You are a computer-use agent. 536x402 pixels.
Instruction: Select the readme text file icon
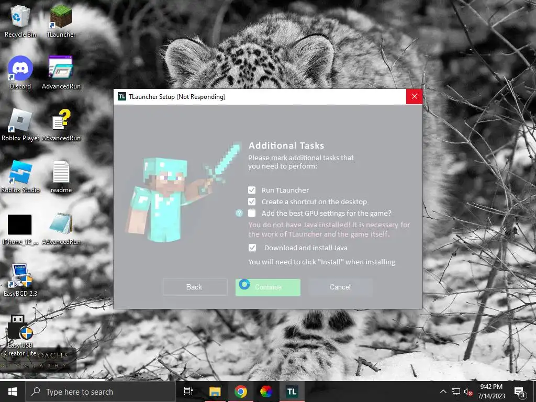(x=61, y=176)
